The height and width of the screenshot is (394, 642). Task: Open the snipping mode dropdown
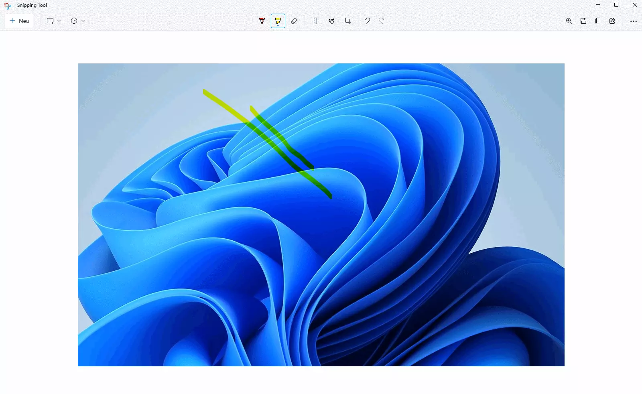[53, 21]
